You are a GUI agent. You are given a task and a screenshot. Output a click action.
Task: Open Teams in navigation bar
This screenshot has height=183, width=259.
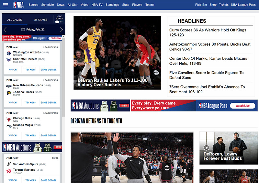coord(150,5)
